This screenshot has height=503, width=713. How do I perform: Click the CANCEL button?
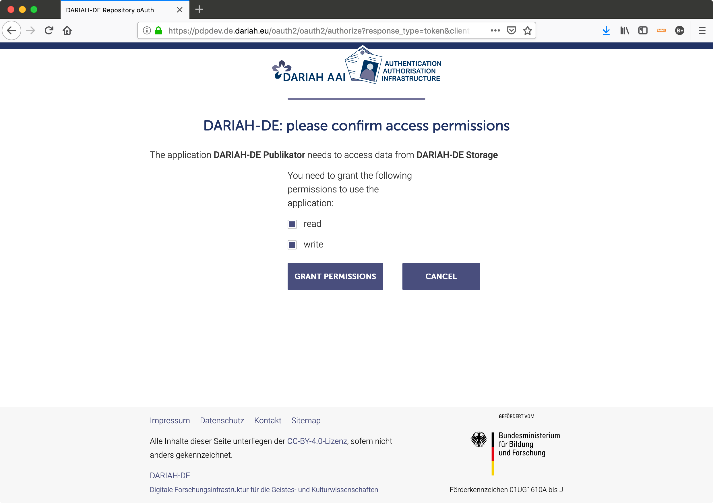tap(441, 276)
